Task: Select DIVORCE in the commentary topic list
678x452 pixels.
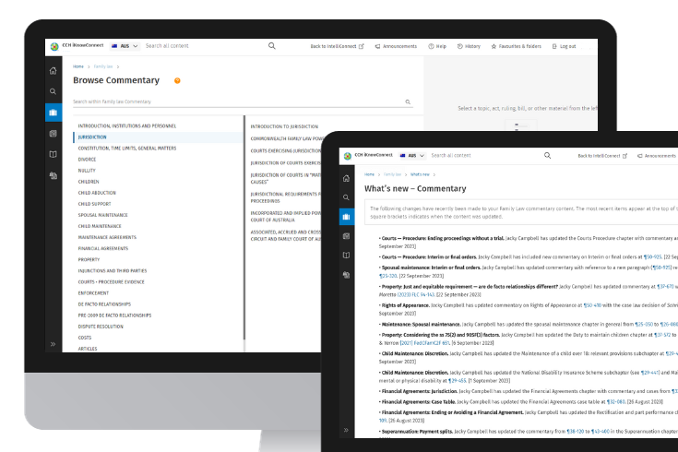Action: (x=88, y=159)
